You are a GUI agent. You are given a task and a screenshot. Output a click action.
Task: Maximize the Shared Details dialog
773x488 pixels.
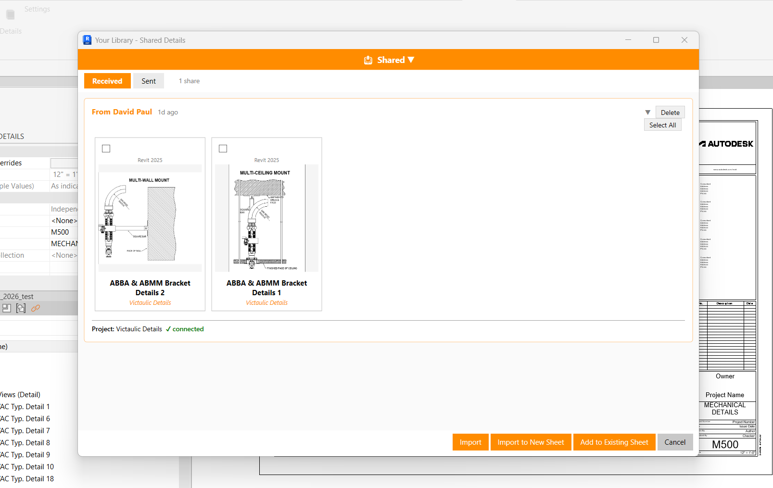pos(656,40)
